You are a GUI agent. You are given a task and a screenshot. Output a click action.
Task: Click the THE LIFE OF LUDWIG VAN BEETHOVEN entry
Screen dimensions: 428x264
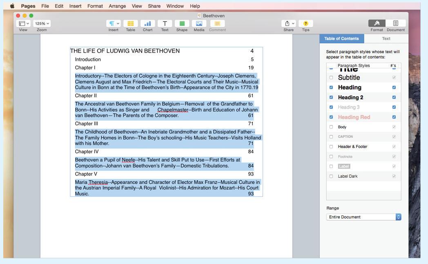pos(125,51)
